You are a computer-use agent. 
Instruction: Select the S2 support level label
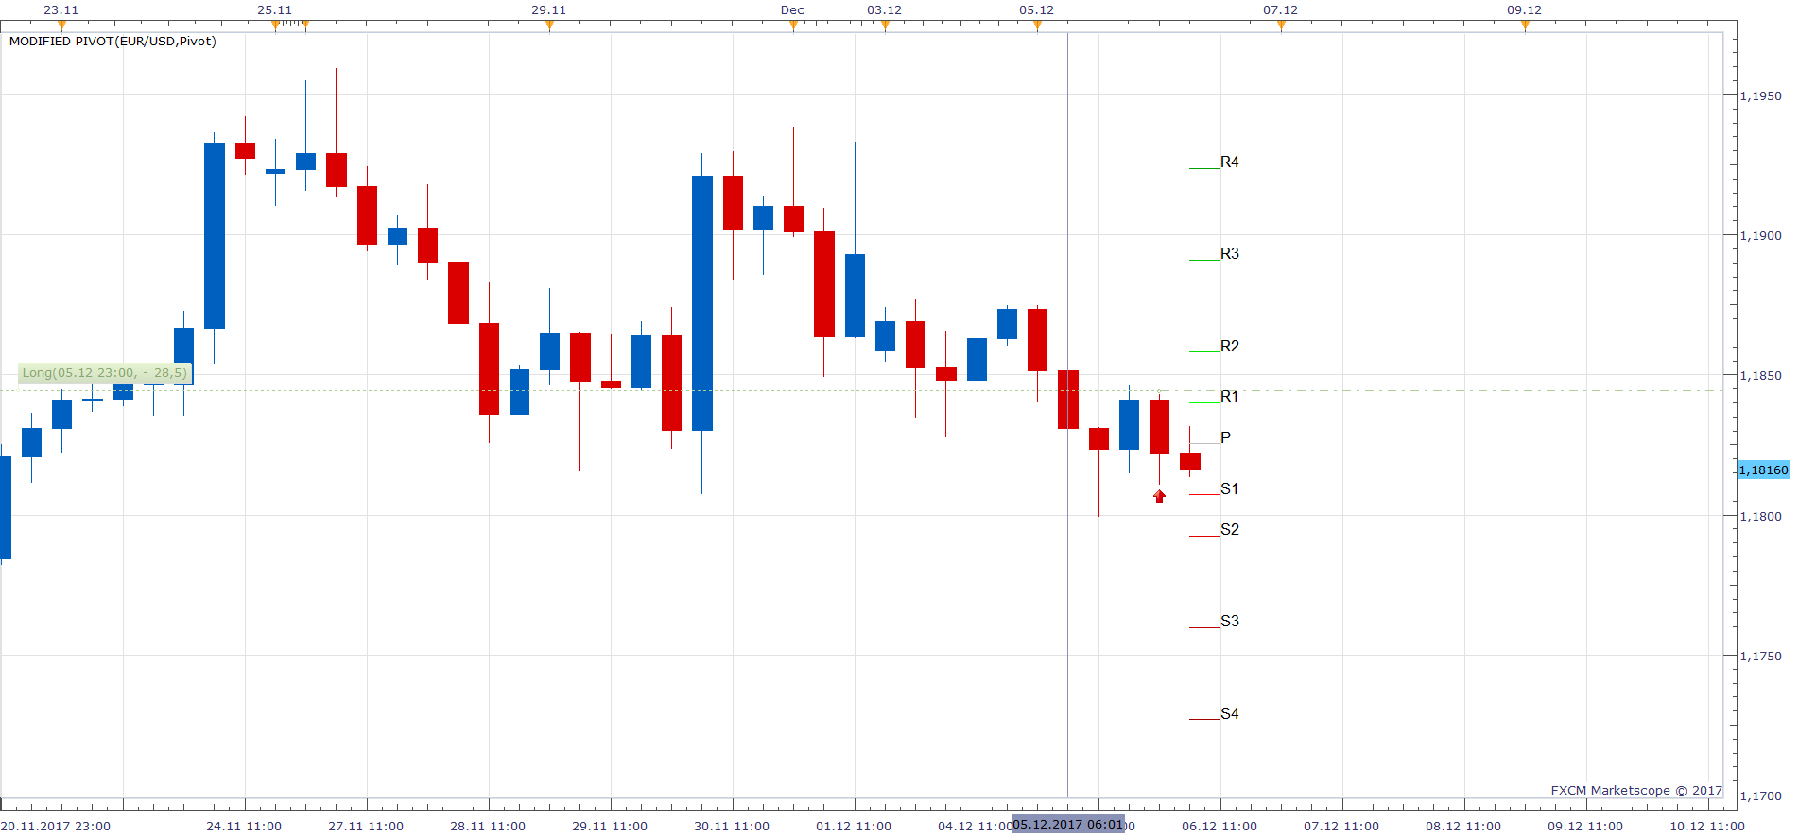tap(1229, 530)
